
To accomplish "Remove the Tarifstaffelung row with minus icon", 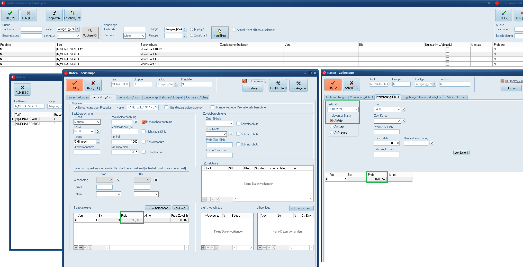I will (x=81, y=247).
